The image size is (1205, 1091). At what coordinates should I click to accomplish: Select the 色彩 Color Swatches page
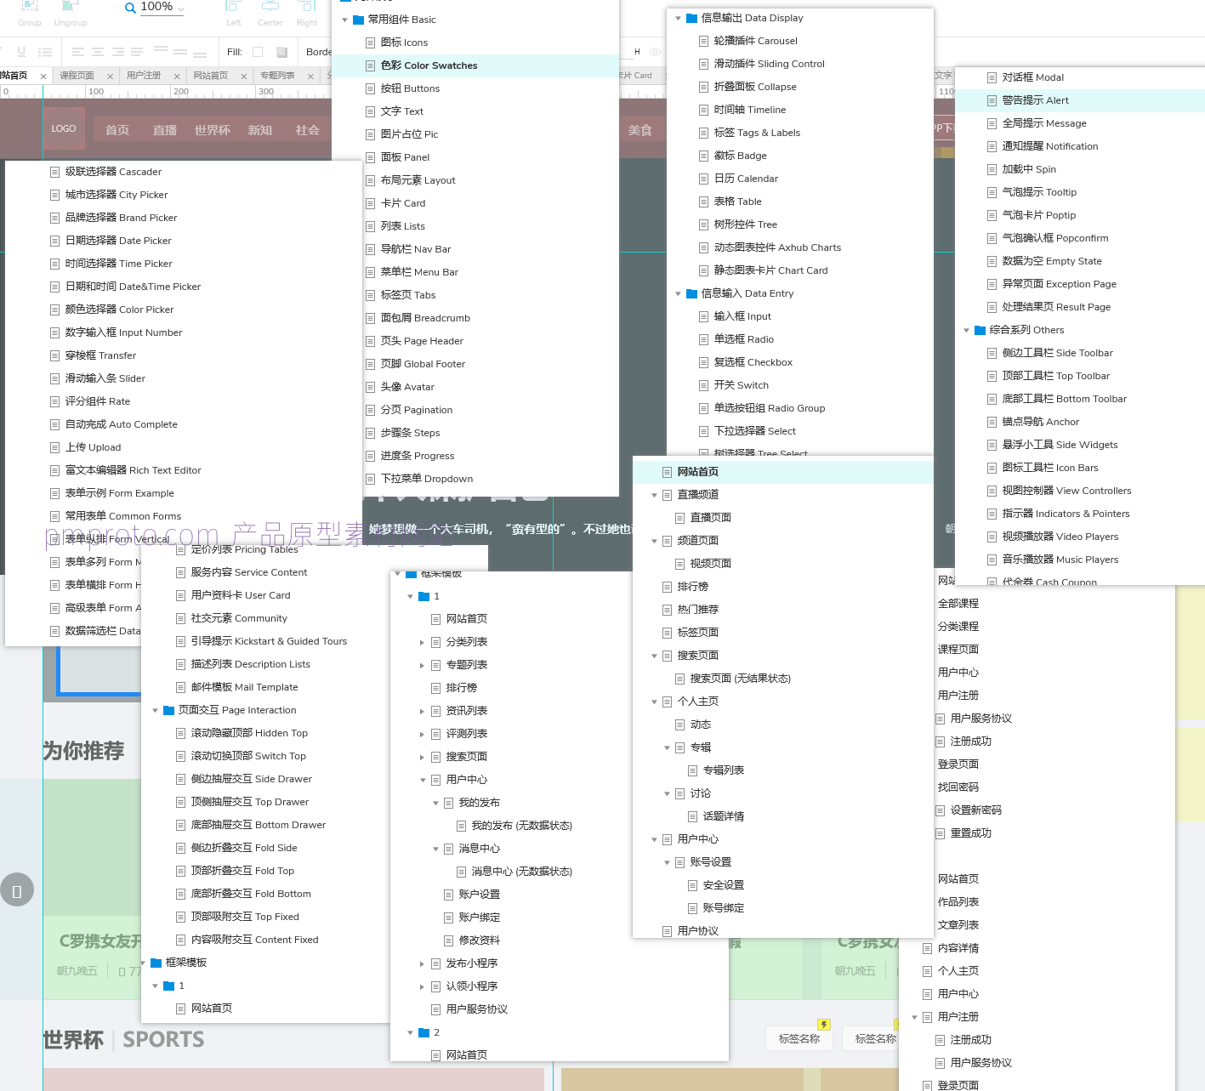pos(429,65)
